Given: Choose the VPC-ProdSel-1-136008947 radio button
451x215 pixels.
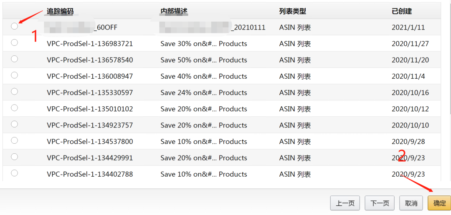Looking at the screenshot, I should pyautogui.click(x=15, y=75).
